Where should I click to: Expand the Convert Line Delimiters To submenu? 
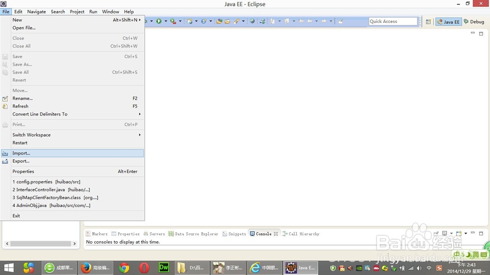140,114
